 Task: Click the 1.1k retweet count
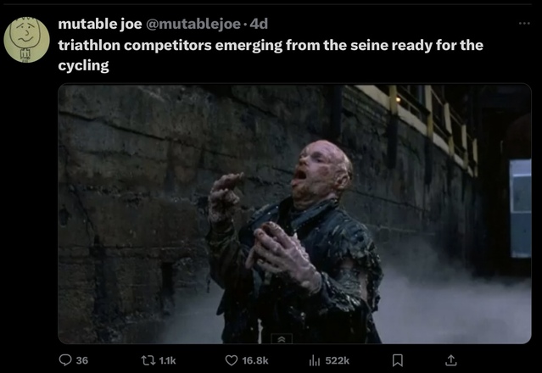click(167, 360)
